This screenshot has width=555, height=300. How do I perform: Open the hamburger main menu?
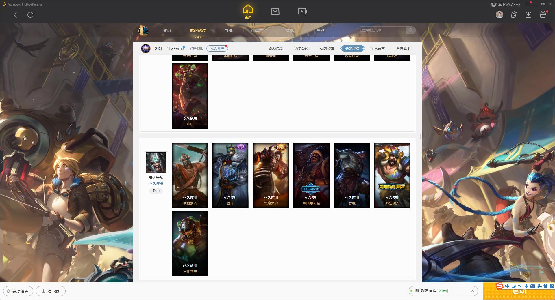528,4
